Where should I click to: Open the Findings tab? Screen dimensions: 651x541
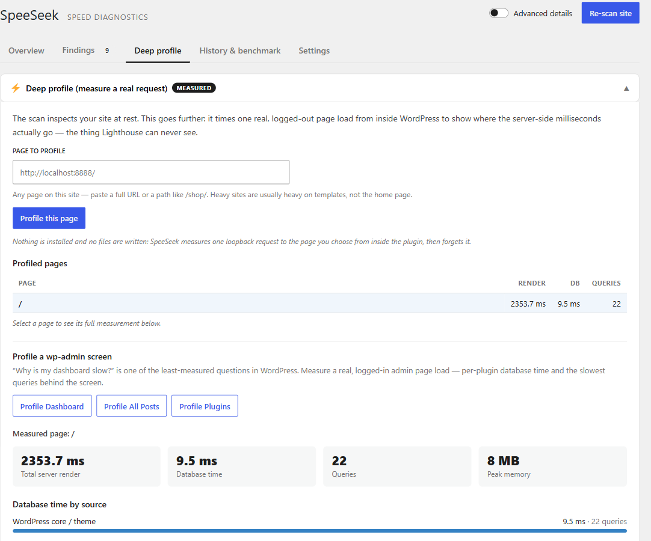[x=78, y=50]
